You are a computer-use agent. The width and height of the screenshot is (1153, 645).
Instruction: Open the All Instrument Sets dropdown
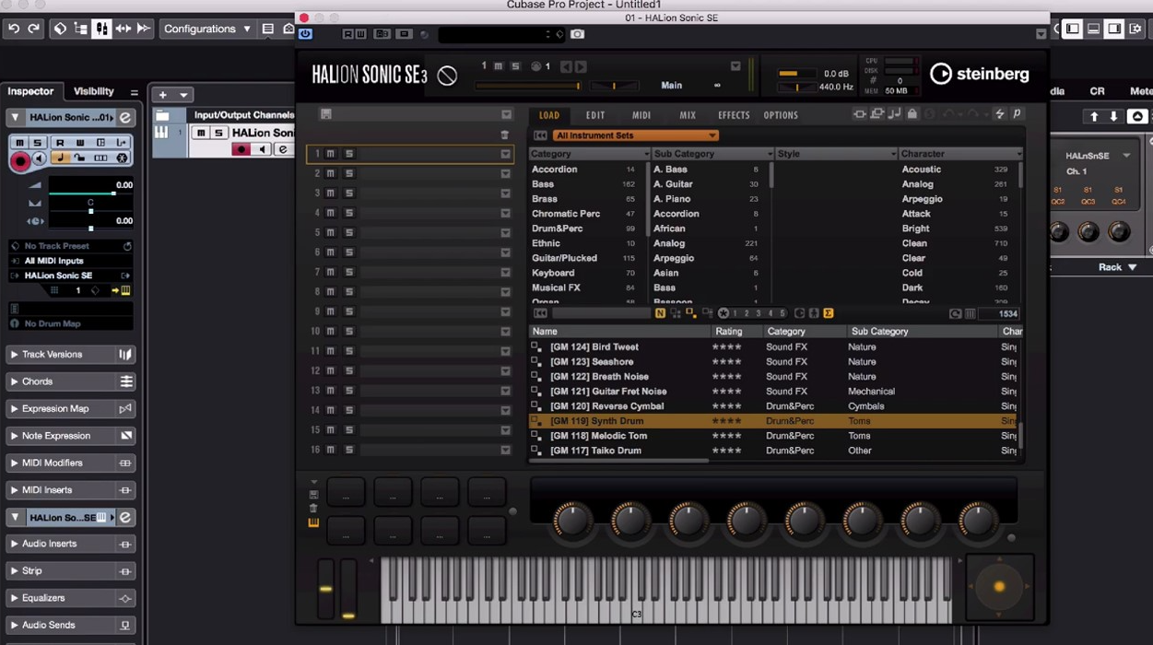pos(635,135)
